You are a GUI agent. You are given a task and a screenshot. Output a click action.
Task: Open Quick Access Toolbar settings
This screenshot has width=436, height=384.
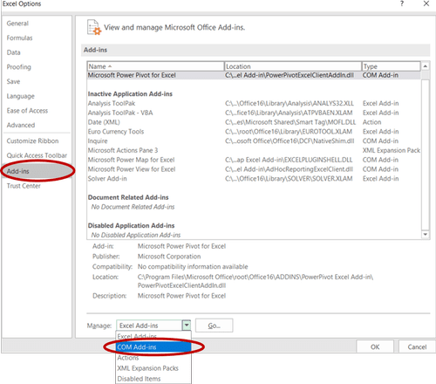click(37, 155)
